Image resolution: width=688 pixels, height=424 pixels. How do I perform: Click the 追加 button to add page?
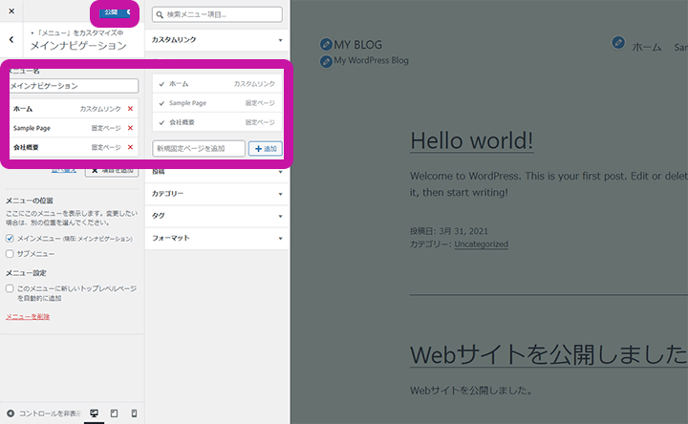pyautogui.click(x=265, y=149)
